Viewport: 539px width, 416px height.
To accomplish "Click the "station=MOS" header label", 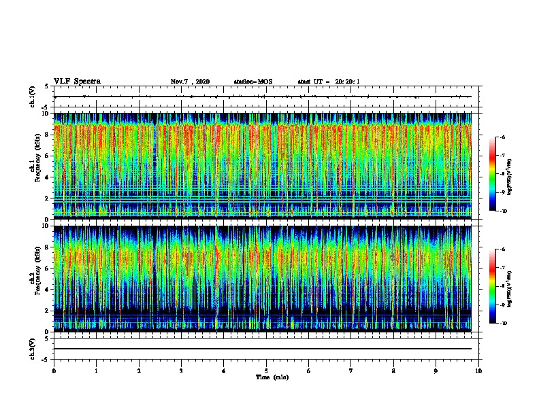I will 253,82.
